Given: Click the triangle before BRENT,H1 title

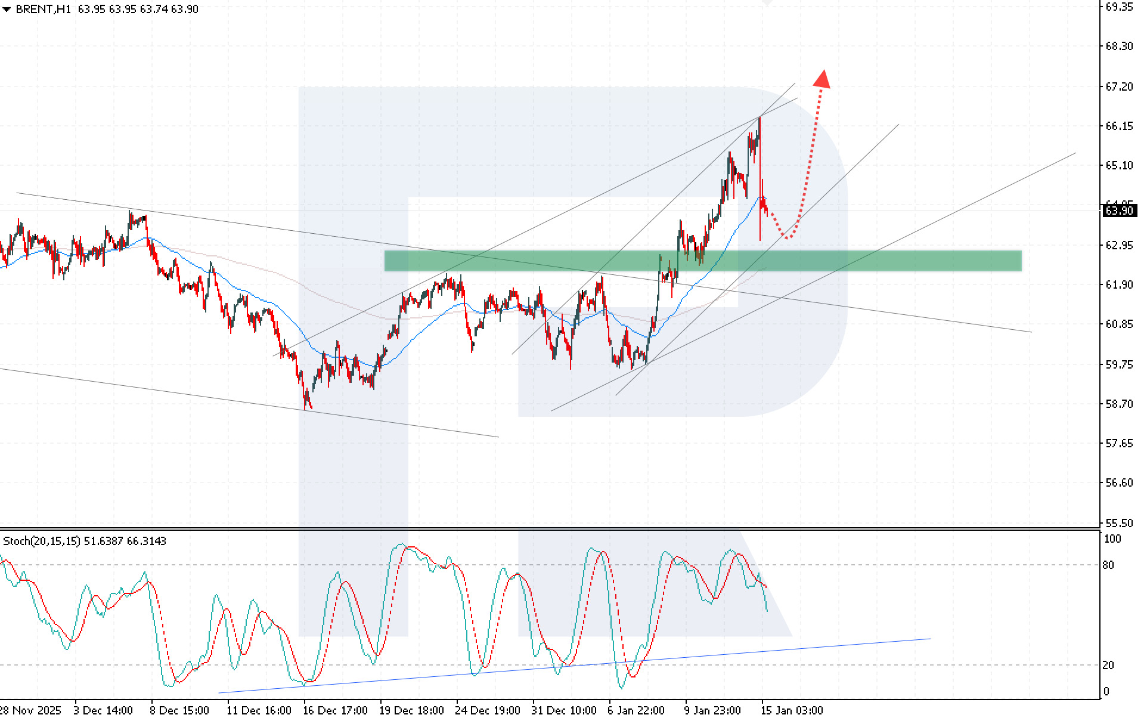Looking at the screenshot, I should tap(7, 10).
